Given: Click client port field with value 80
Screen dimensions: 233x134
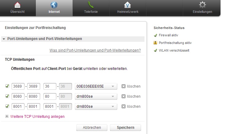Looking at the screenshot, I should coord(50,96).
